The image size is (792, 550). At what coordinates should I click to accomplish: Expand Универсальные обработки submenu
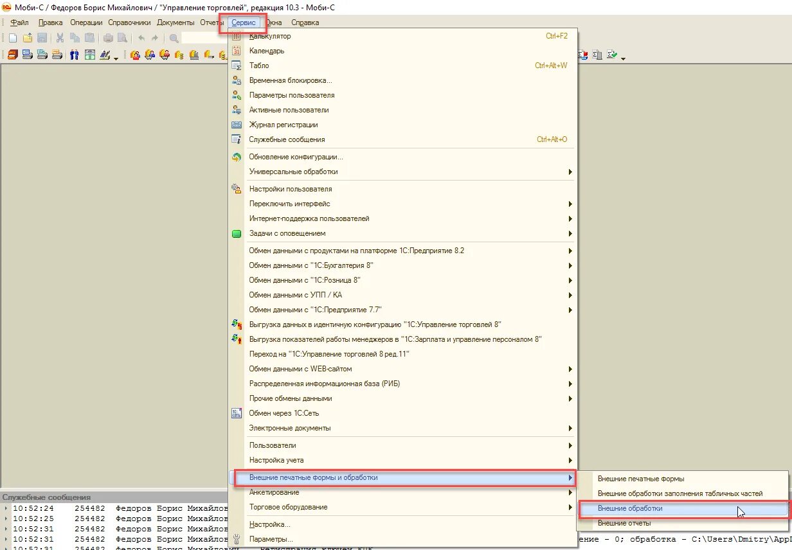tap(404, 172)
